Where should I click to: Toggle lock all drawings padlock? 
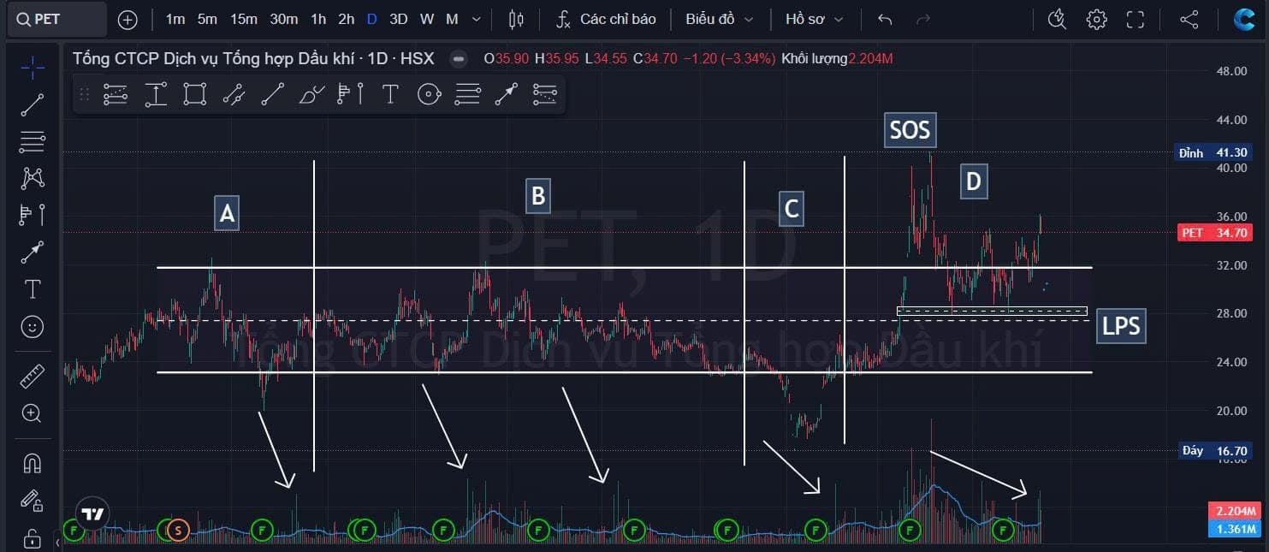[x=33, y=538]
